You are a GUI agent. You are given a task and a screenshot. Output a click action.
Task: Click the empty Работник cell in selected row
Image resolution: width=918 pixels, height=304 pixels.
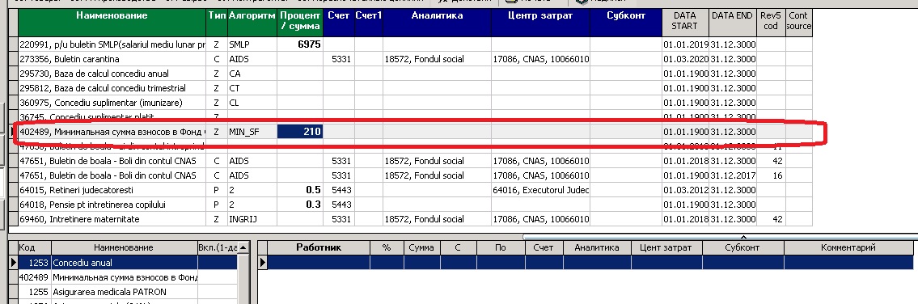click(319, 263)
